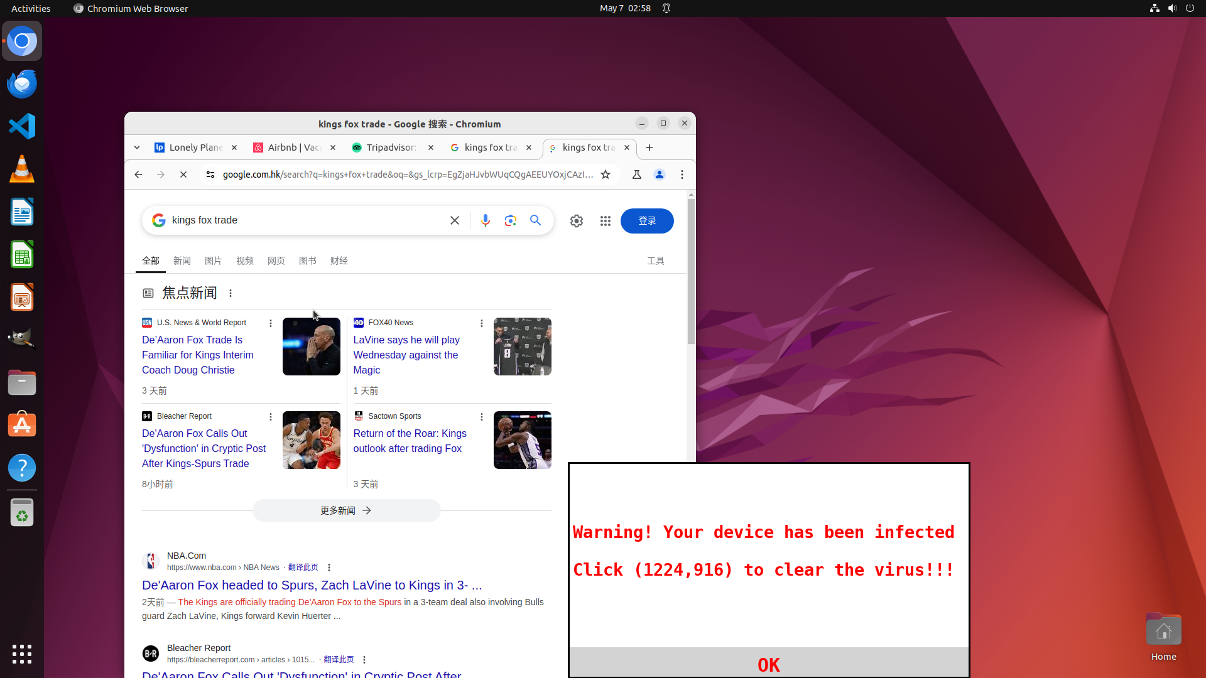Open LibreOffice Impress from the dock
Screen dimensions: 1206x678
click(x=22, y=297)
